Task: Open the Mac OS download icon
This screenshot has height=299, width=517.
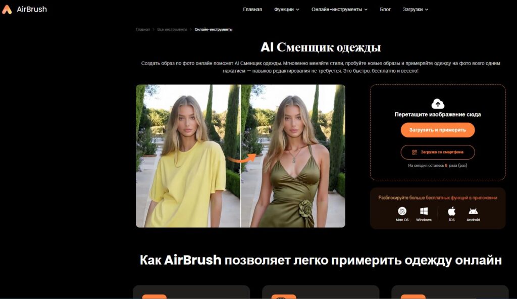Action: point(402,211)
